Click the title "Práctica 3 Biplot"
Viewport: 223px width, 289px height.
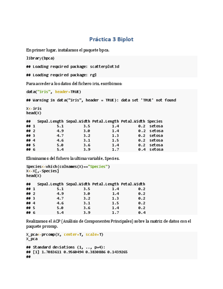click(x=111, y=39)
